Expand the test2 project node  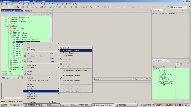point(3,74)
